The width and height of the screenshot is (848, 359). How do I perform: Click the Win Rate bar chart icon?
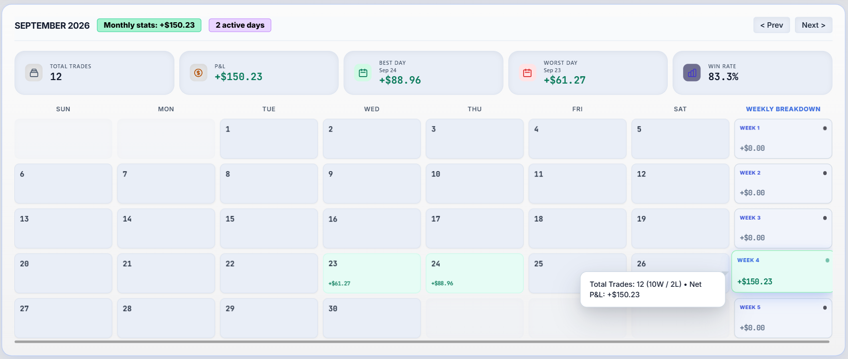click(x=692, y=73)
